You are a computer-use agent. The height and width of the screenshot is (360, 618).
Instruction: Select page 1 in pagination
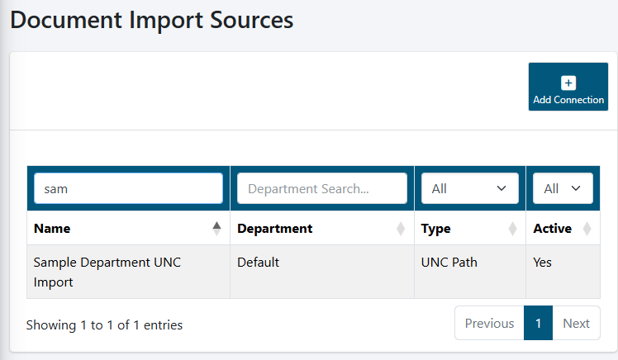pyautogui.click(x=538, y=323)
